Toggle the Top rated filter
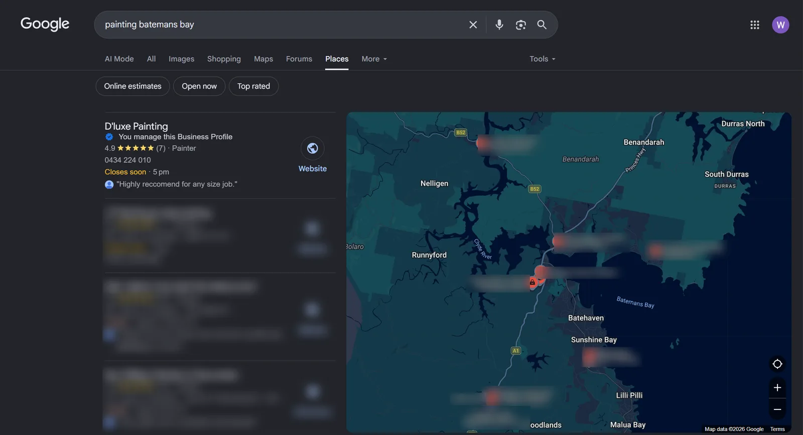 pyautogui.click(x=253, y=86)
